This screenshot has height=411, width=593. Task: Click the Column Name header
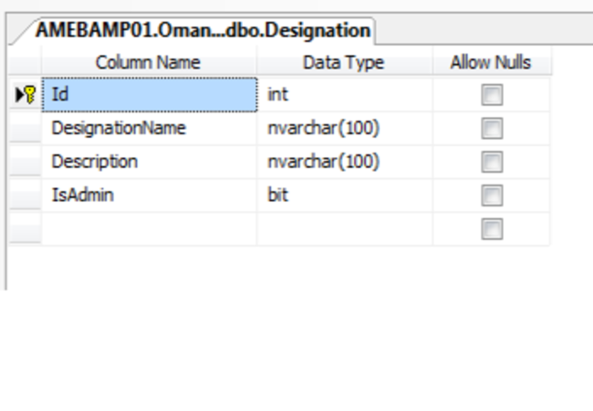point(148,63)
